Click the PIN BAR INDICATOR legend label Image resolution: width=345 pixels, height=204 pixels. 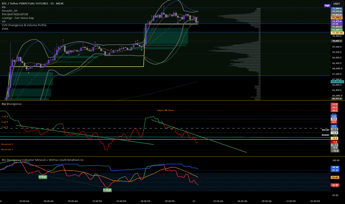(15, 14)
